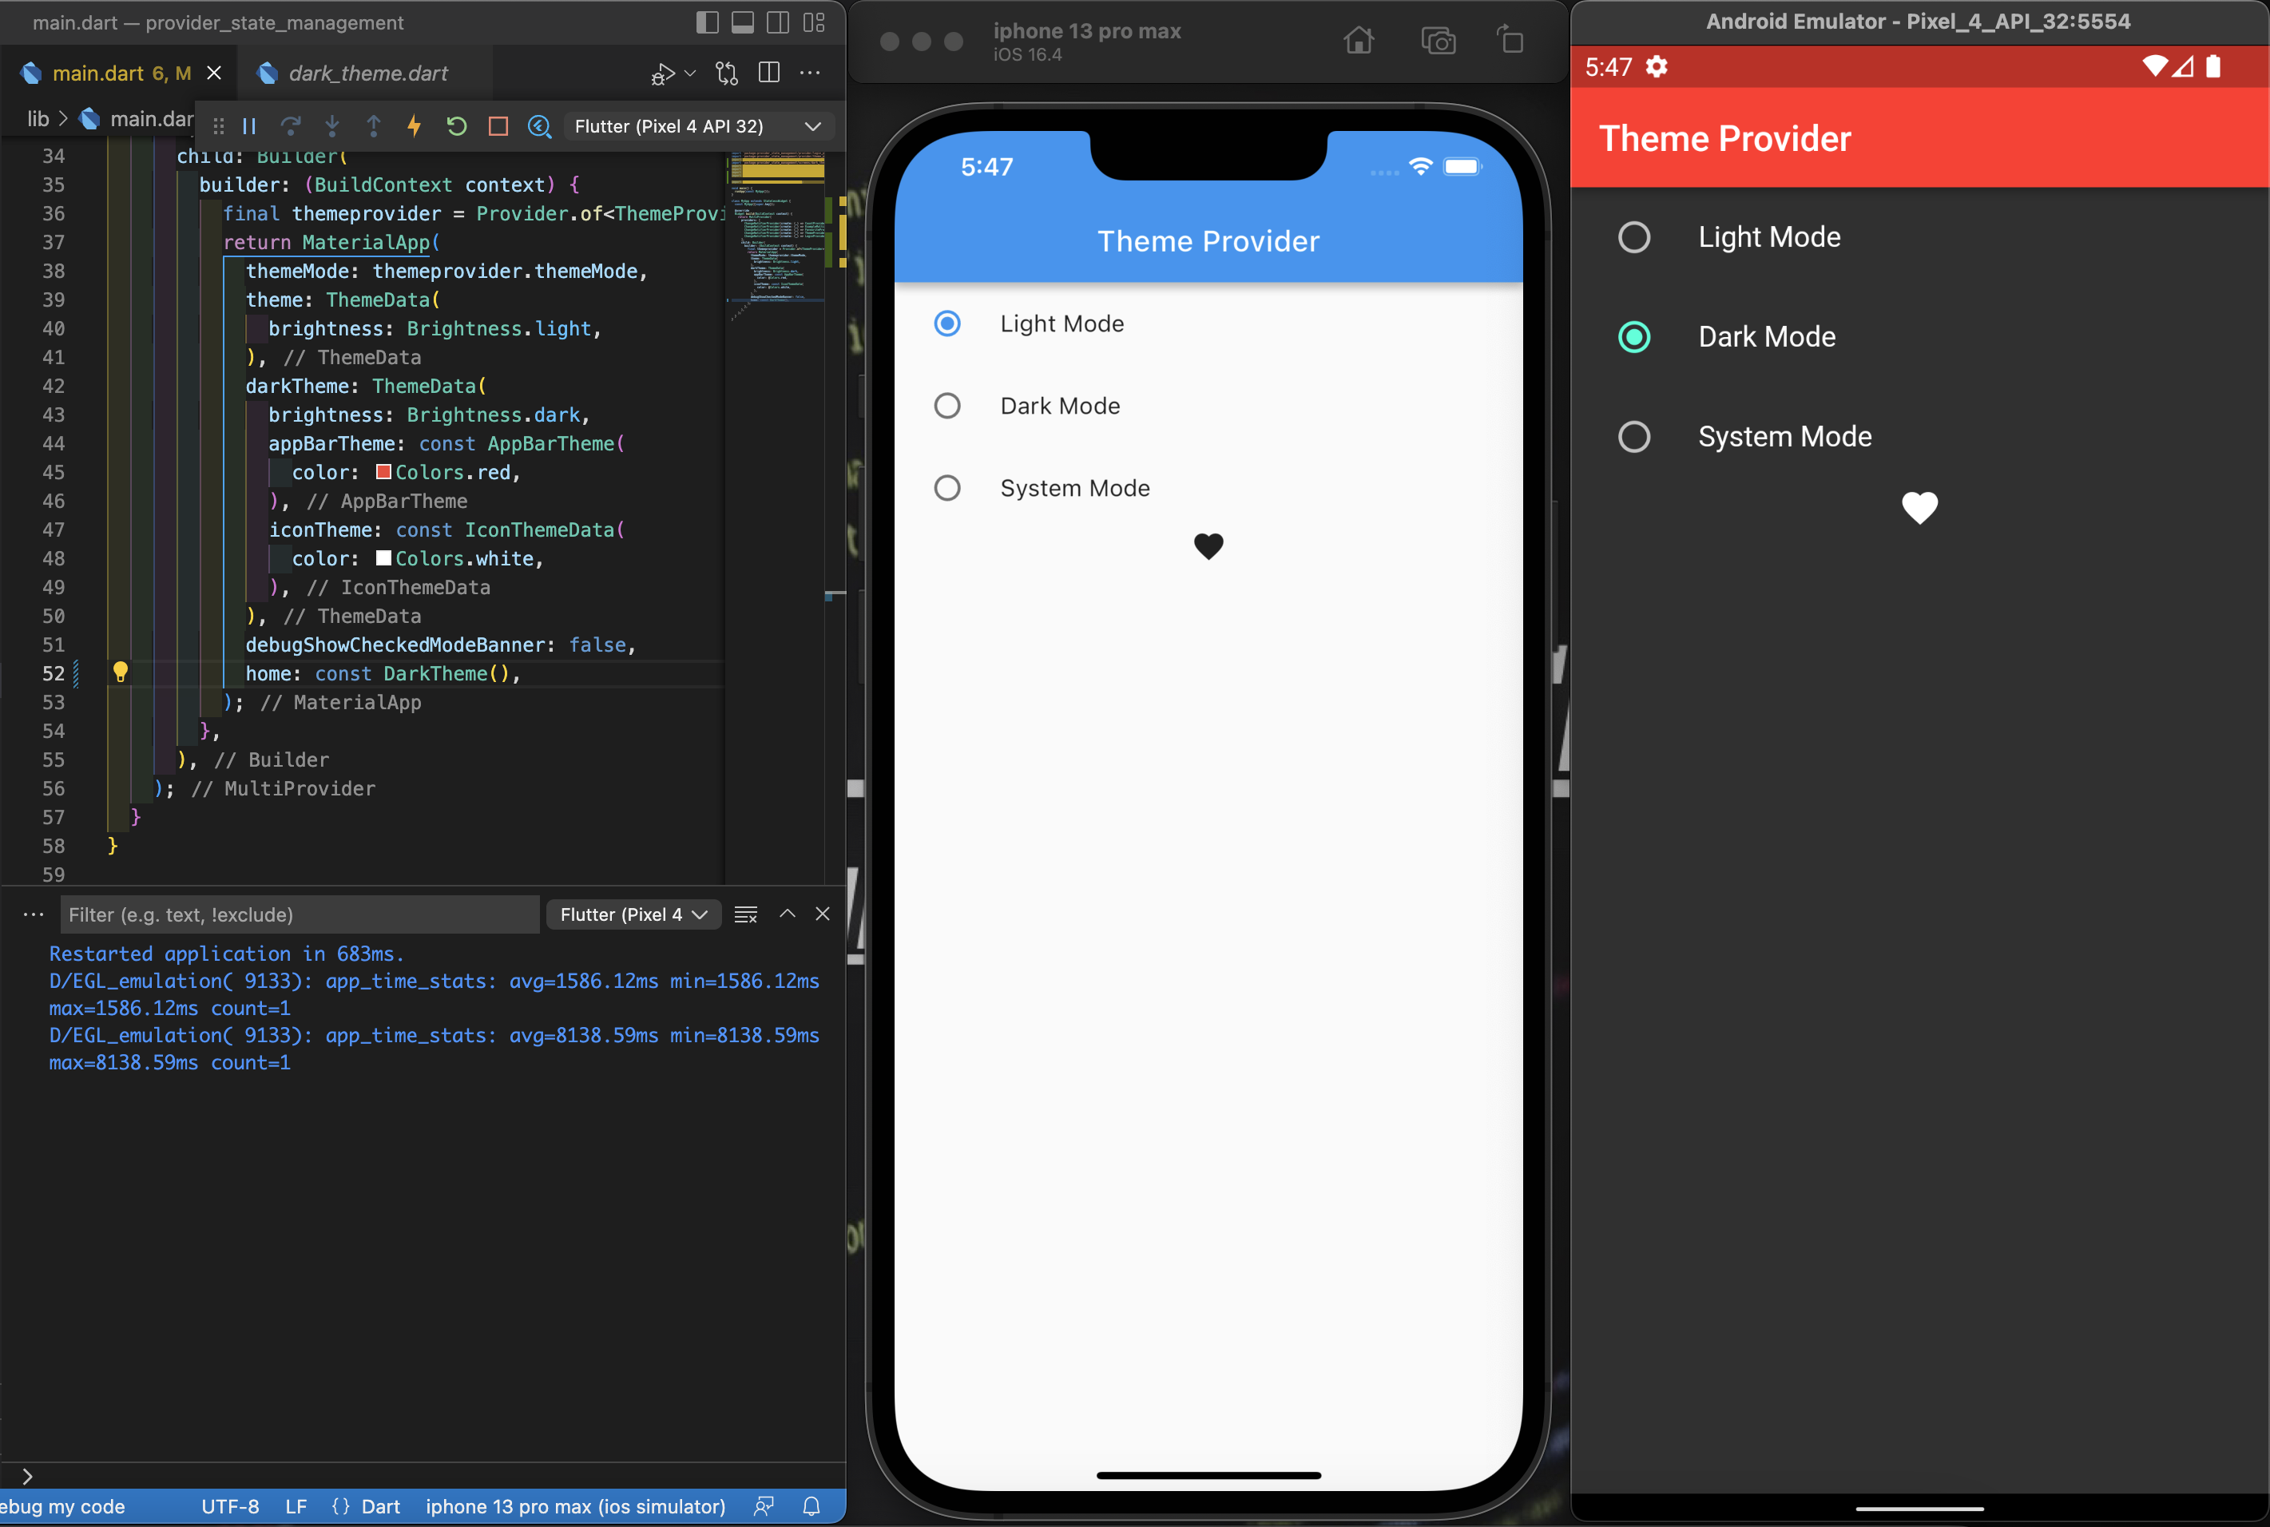2270x1527 pixels.
Task: Switch to the dark_theme.dart tab
Action: click(367, 73)
